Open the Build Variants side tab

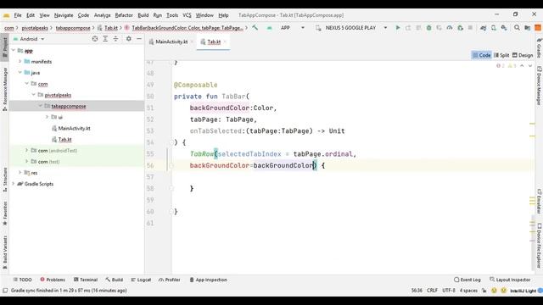(x=4, y=252)
